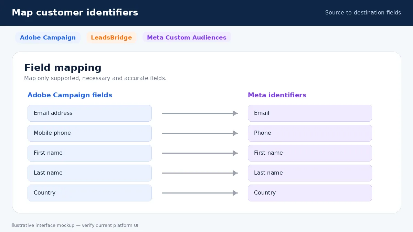Click the Country source field
The height and width of the screenshot is (232, 413).
tap(89, 193)
